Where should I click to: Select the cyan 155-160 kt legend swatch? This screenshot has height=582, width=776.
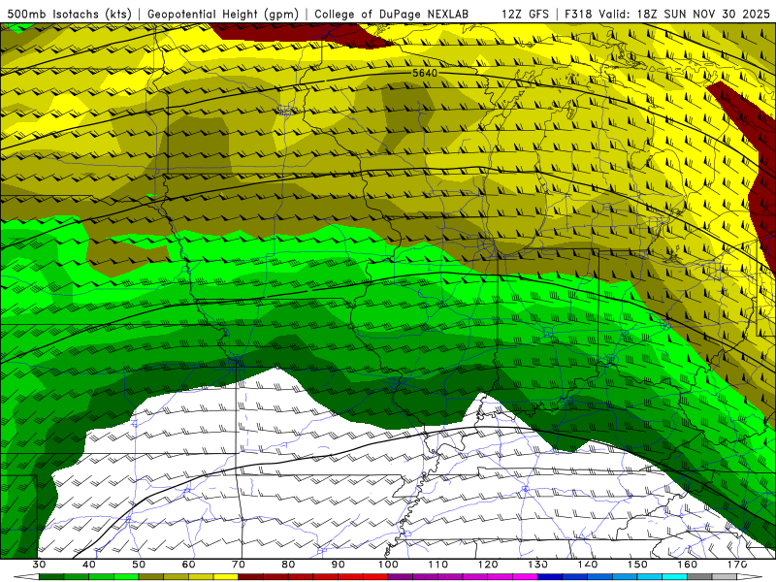[675, 577]
